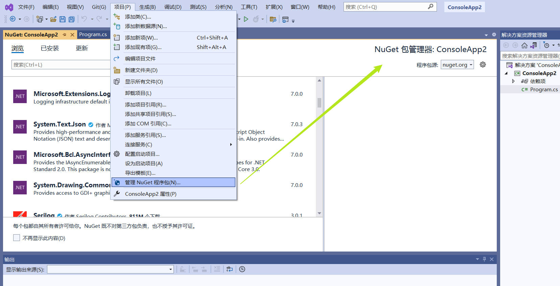Open the NuGet settings gear beside nuget.org

483,65
